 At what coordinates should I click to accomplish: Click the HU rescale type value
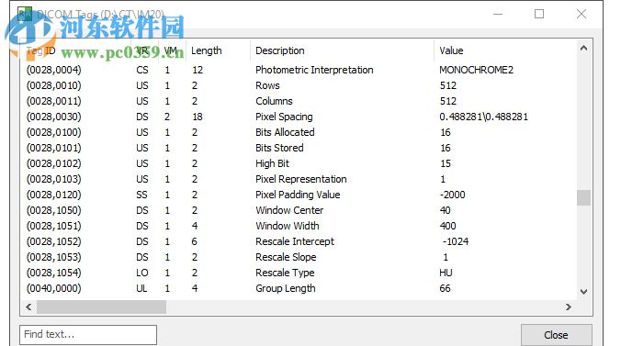[446, 273]
